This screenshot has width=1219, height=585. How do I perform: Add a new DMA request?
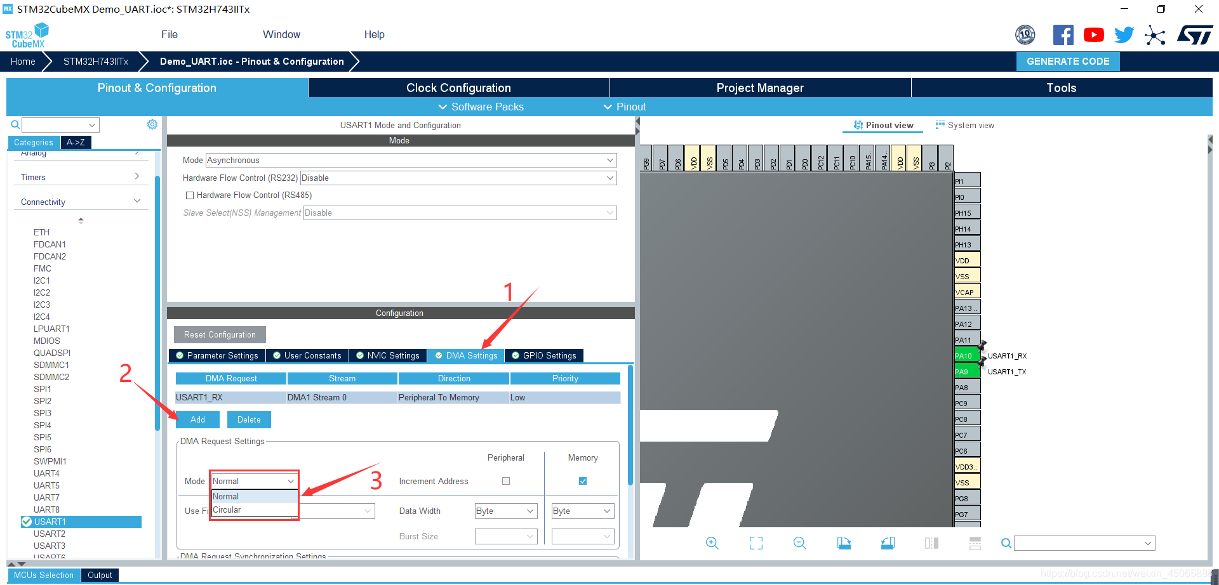point(197,419)
